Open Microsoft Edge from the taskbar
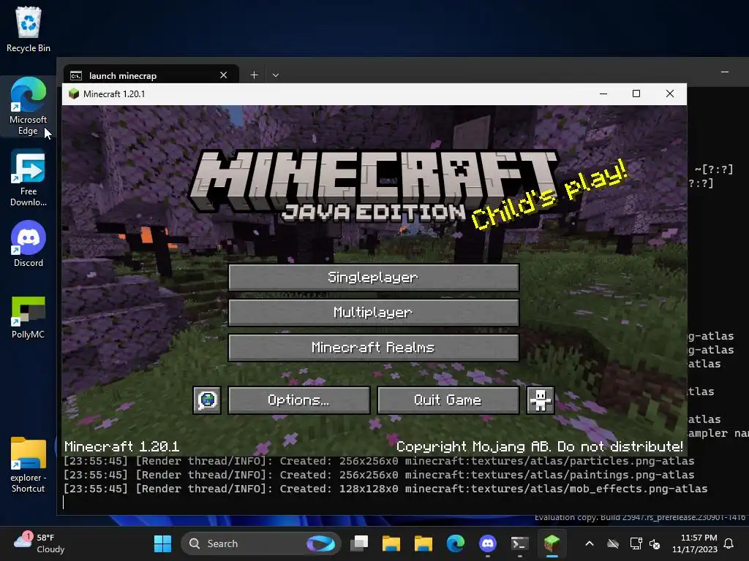Screen dimensions: 749x561 pos(455,543)
